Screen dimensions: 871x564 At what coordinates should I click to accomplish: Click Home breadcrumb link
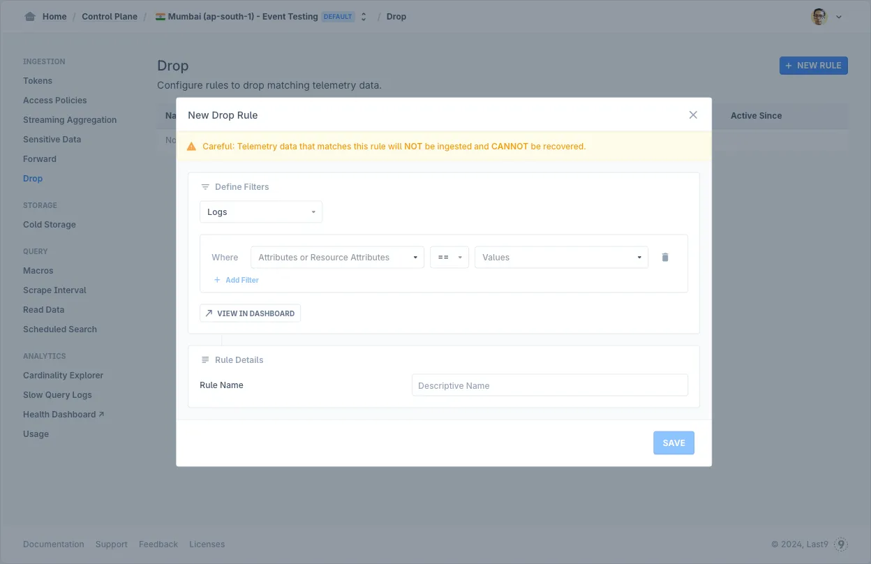[x=54, y=17]
